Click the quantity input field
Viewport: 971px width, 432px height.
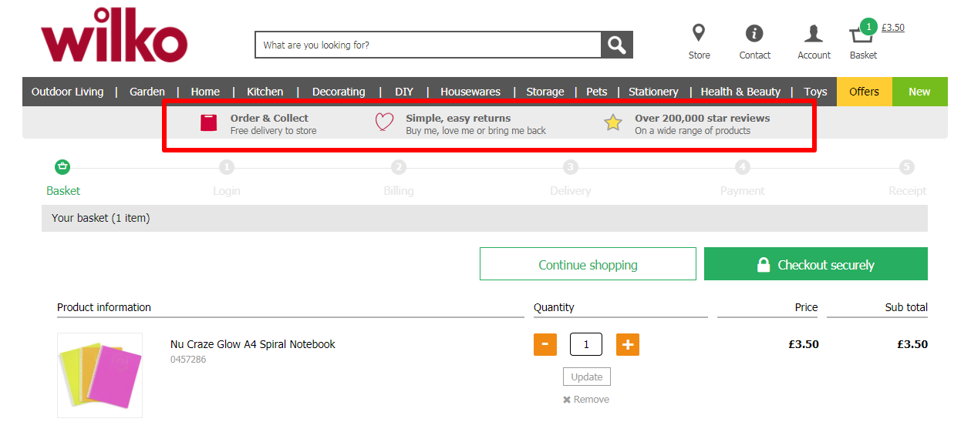point(586,344)
